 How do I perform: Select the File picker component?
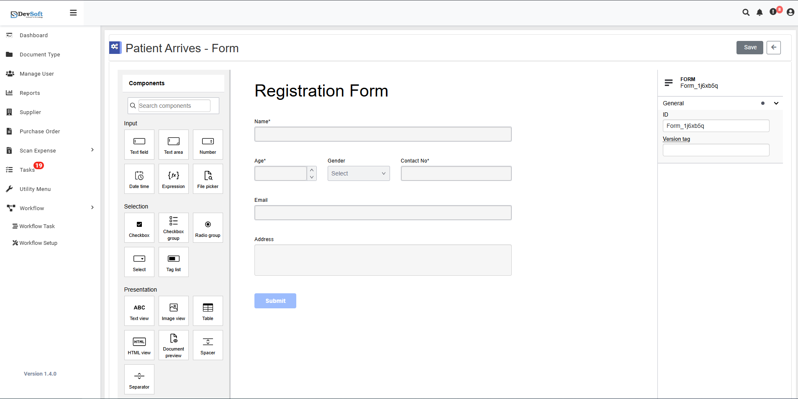tap(208, 179)
